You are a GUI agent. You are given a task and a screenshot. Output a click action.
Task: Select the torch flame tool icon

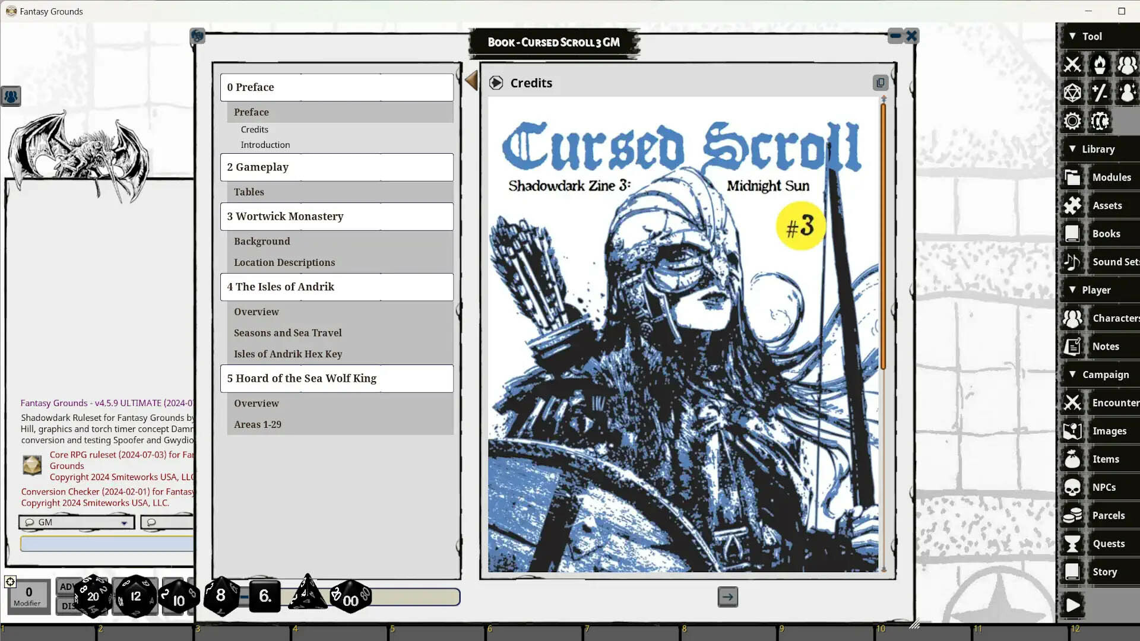coord(1100,65)
